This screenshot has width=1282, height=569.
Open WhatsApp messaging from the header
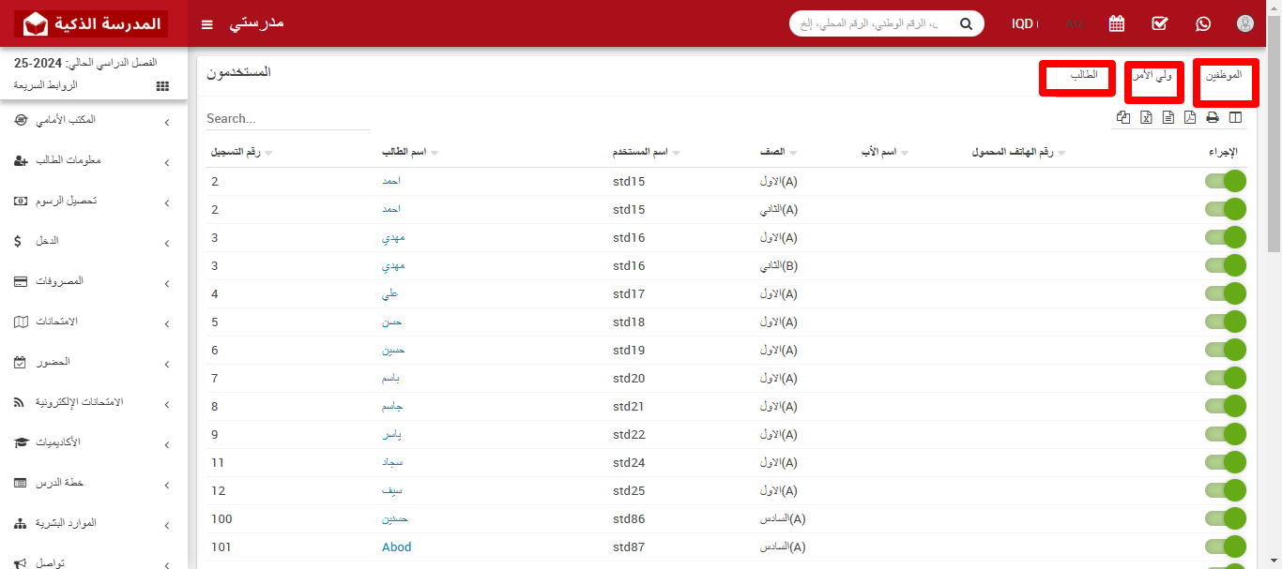1203,23
